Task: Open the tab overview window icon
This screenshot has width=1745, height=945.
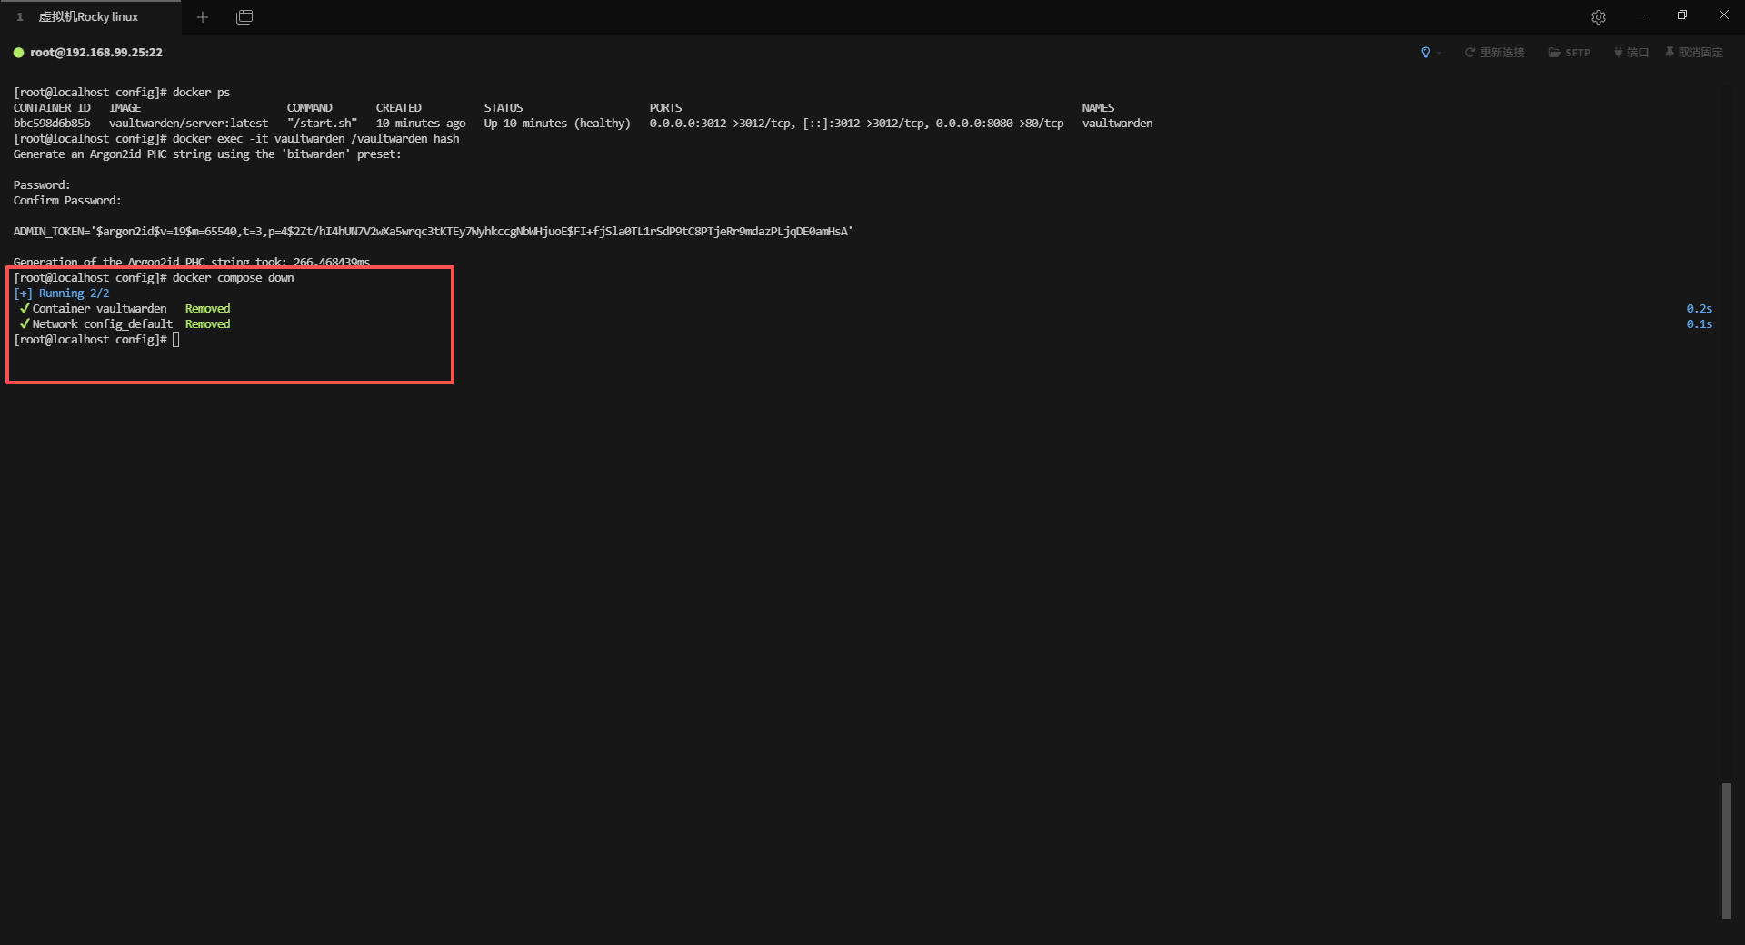Action: click(244, 17)
